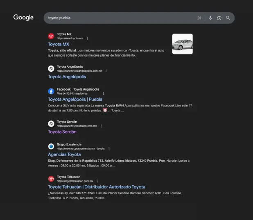Click 'Toyota MX' site name above URL

click(x=64, y=34)
